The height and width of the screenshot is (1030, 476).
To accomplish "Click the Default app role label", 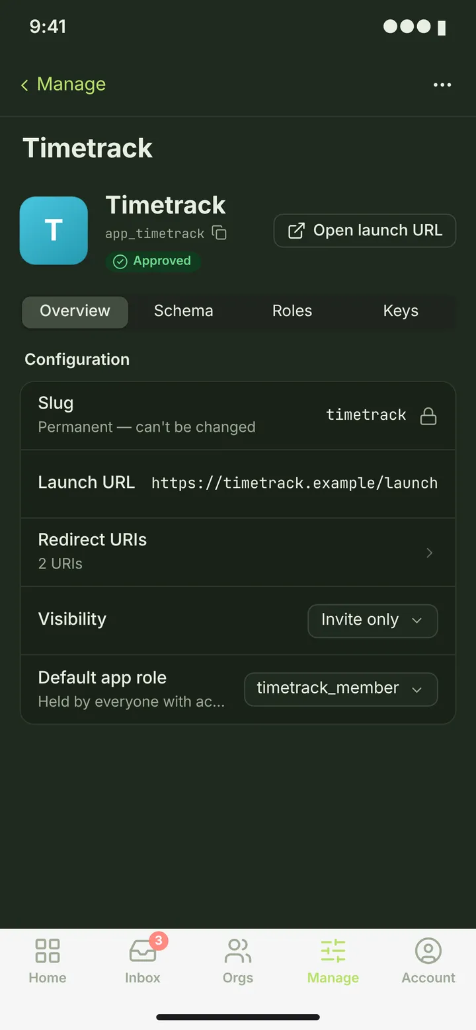I will (x=102, y=678).
